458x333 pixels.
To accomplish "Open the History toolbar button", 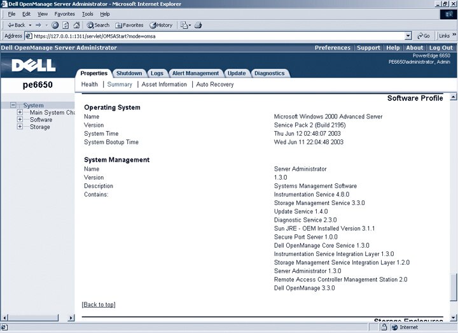I will (161, 25).
